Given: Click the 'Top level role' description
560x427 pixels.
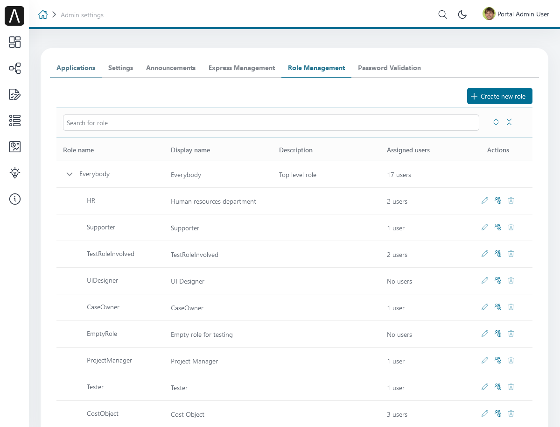Looking at the screenshot, I should (x=298, y=175).
